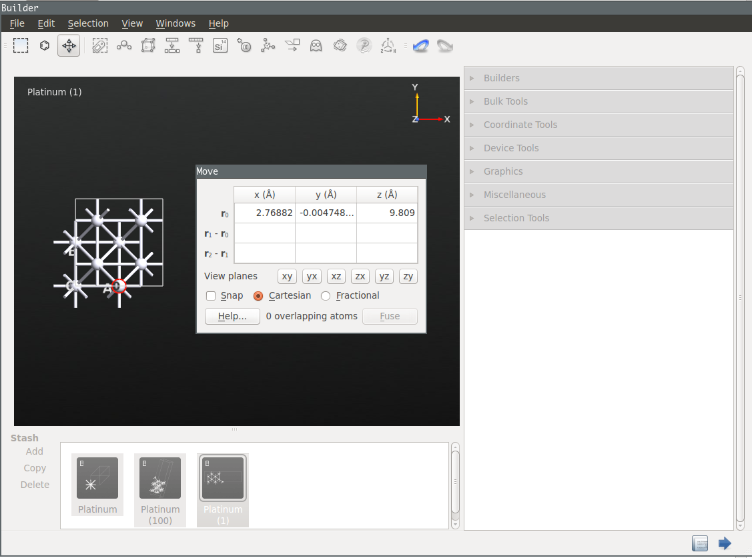
Task: Open the Edit menu
Action: [x=46, y=23]
